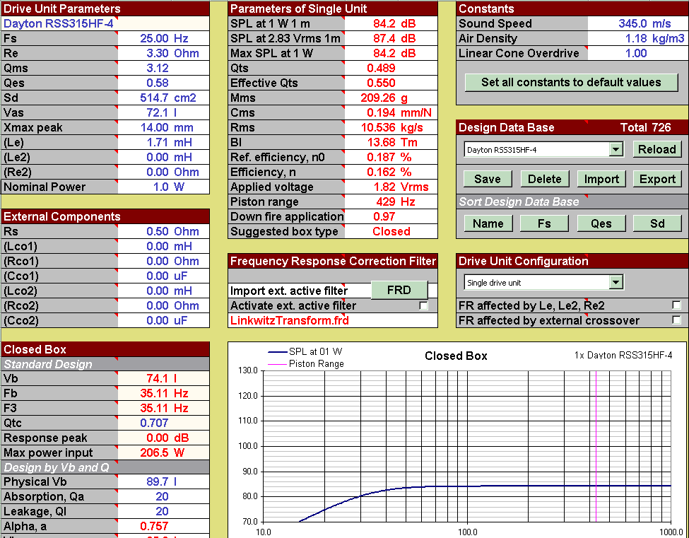This screenshot has height=538, width=689.
Task: Select the Max power input 206.5 W
Action: pyautogui.click(x=163, y=452)
